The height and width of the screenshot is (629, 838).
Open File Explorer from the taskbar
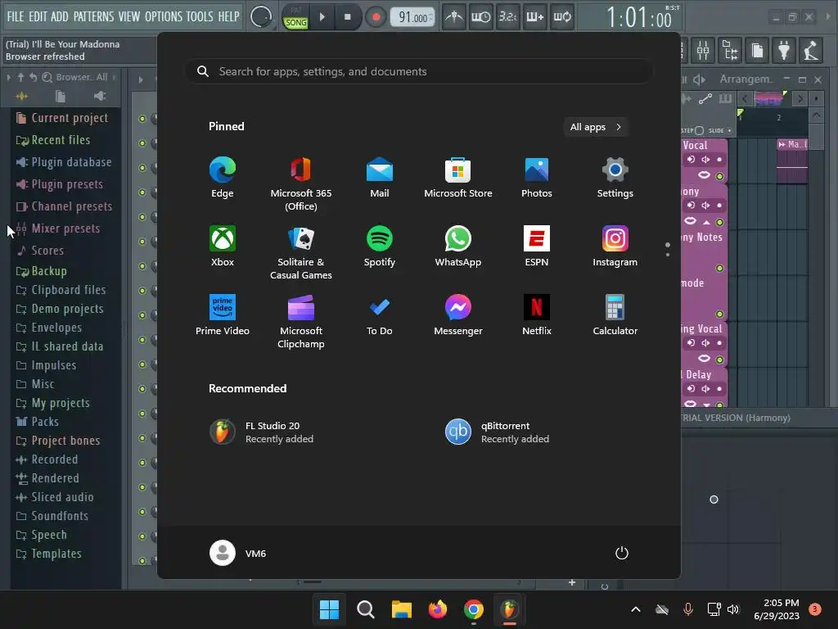click(401, 609)
